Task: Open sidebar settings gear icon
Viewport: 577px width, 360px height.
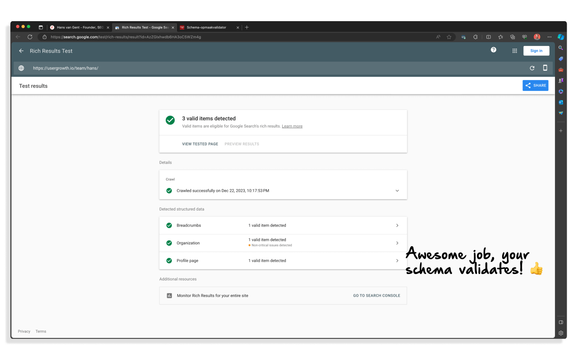Action: pyautogui.click(x=561, y=333)
